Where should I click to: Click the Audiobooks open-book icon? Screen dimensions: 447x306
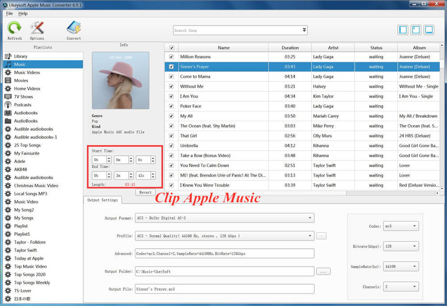[8, 113]
